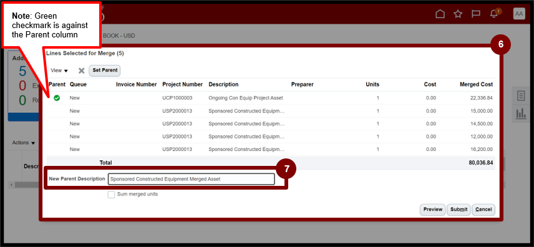Screen dimensions: 534x247
Task: Open the Home icon in header
Action: click(440, 14)
